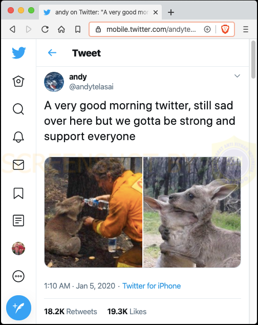
Task: Click the Twitter bird logo
Action: click(19, 53)
